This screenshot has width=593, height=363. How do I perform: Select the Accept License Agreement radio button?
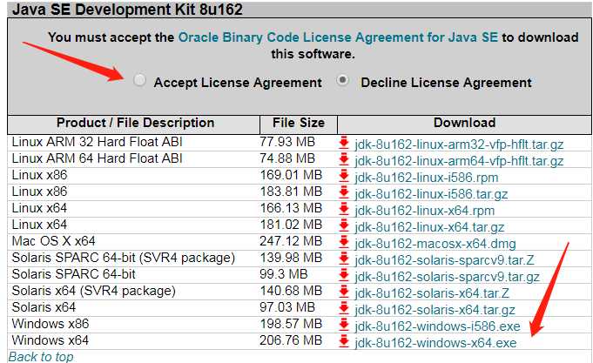[x=139, y=80]
